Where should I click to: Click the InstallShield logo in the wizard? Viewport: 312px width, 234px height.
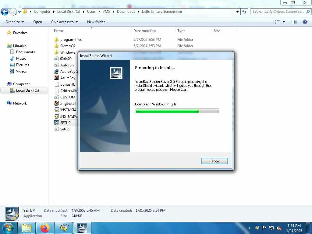(116, 73)
